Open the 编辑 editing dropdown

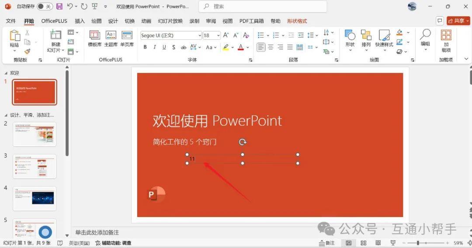[x=425, y=40]
